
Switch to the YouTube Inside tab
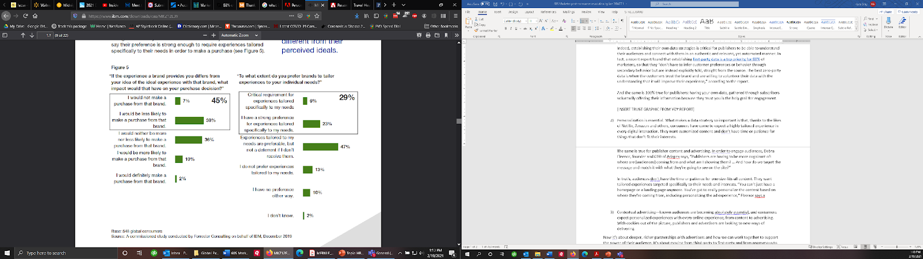tap(111, 5)
